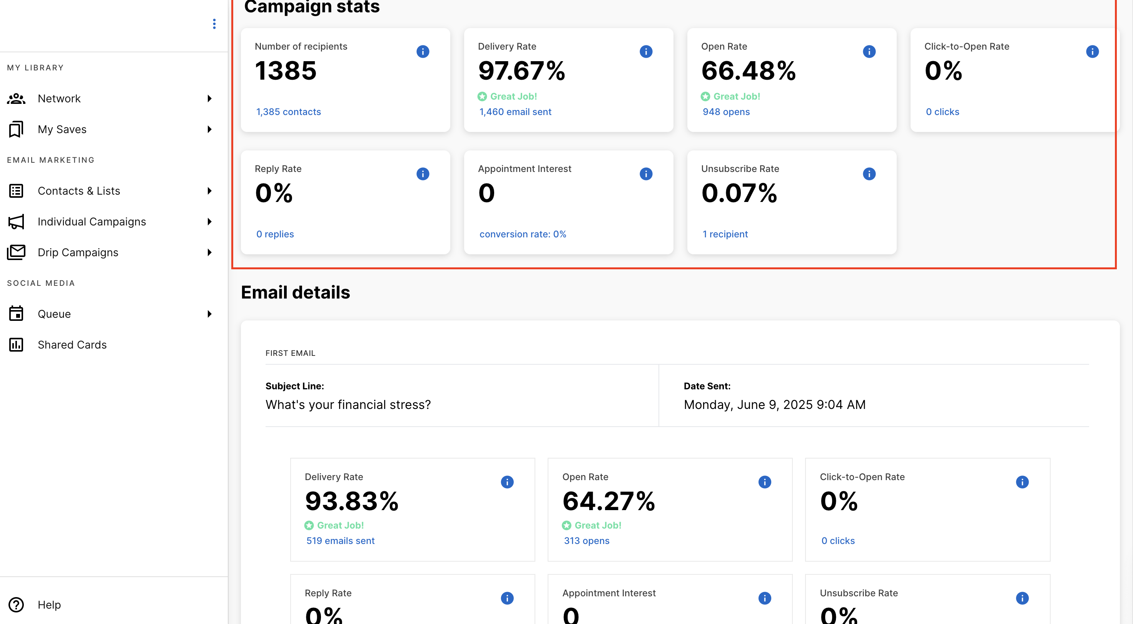Show info for campaign Reply Rate card
Viewport: 1133px width, 624px height.
click(423, 174)
